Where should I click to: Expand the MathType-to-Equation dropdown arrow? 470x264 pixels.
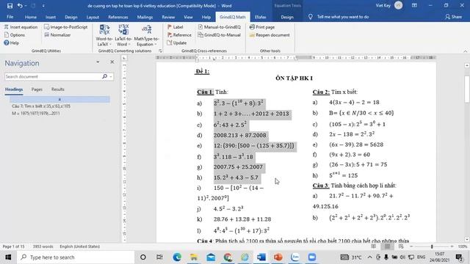click(x=156, y=44)
